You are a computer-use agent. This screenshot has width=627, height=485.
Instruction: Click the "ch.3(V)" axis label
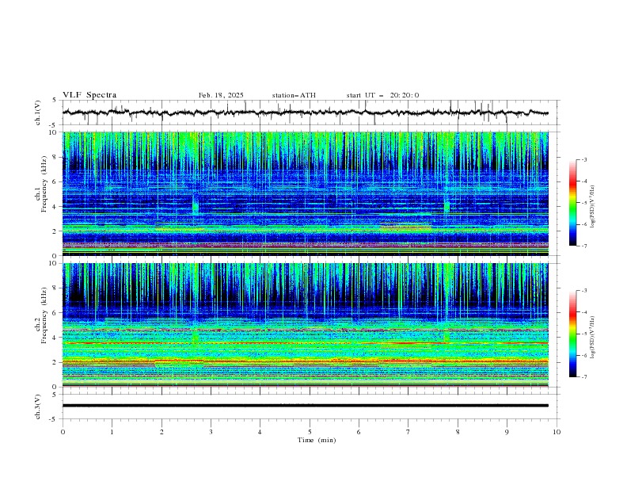tap(38, 407)
